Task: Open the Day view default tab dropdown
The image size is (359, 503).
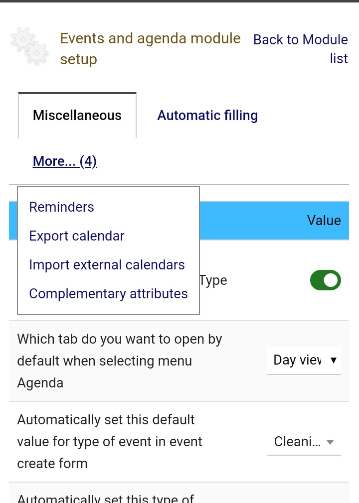Action: coord(298,360)
